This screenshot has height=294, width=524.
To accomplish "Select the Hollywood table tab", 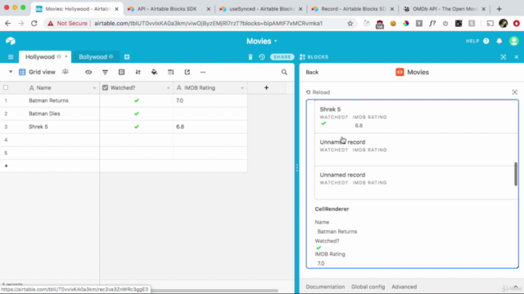I will [x=40, y=56].
